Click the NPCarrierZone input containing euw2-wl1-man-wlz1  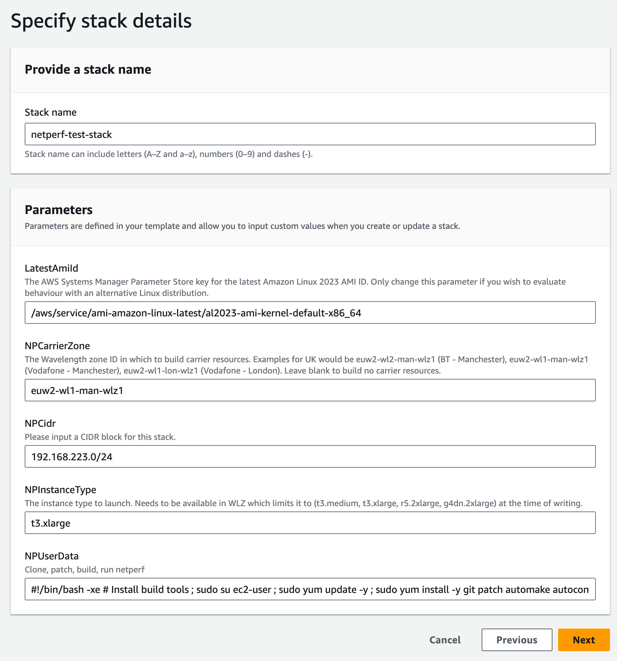pos(310,390)
